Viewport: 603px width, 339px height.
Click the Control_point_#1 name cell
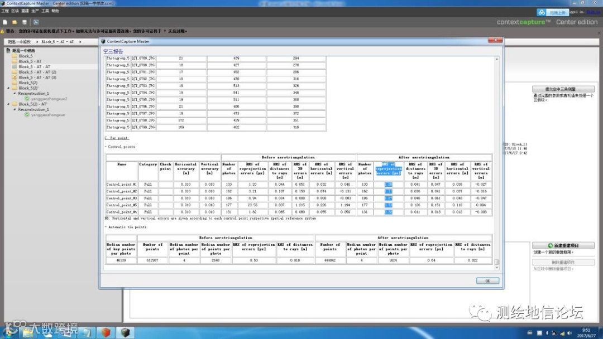122,185
